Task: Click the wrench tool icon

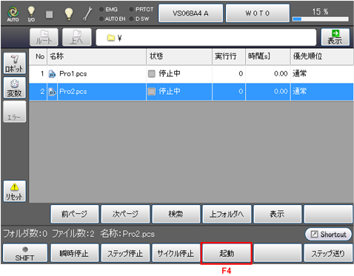Action: [87, 14]
